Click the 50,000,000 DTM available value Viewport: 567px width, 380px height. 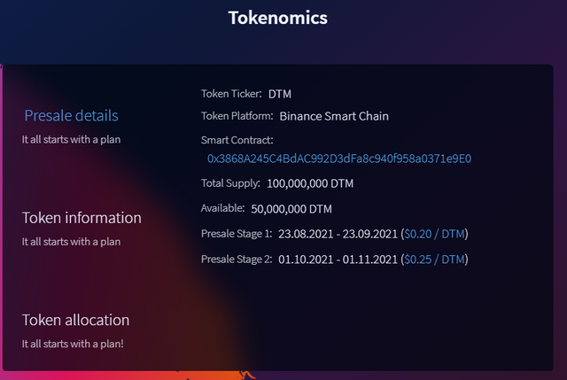291,209
